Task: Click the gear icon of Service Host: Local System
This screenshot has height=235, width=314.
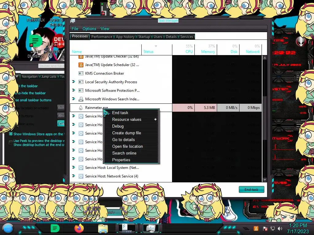Action: [81, 168]
